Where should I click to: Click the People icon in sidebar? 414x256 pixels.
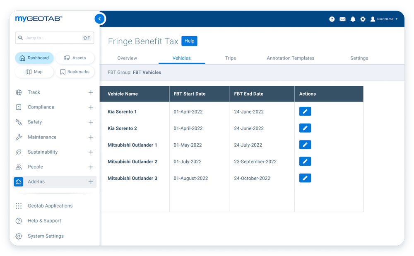19,167
